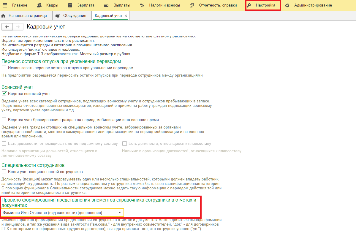The height and width of the screenshot is (233, 356).
Task: Open the Зарплата section
Action: click(86, 5)
